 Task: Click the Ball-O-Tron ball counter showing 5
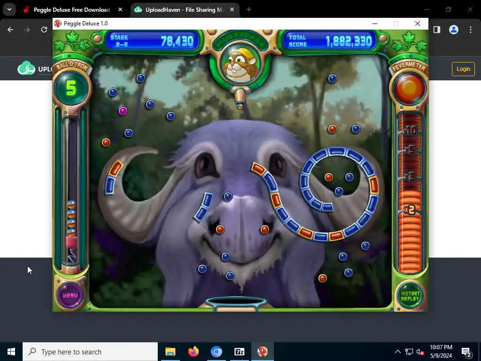tap(71, 88)
